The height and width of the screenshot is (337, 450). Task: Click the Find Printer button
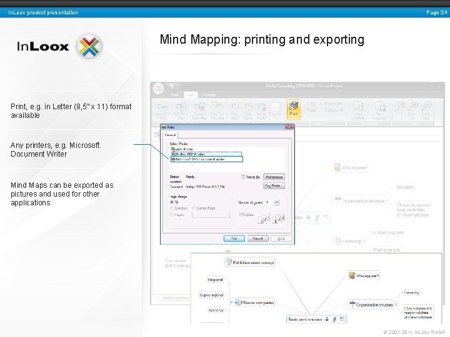tap(274, 186)
